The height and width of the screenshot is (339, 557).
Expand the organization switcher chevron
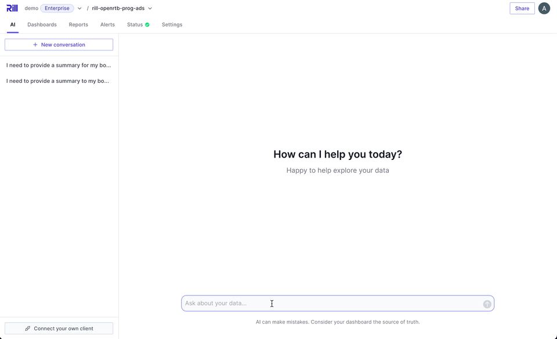pyautogui.click(x=79, y=9)
